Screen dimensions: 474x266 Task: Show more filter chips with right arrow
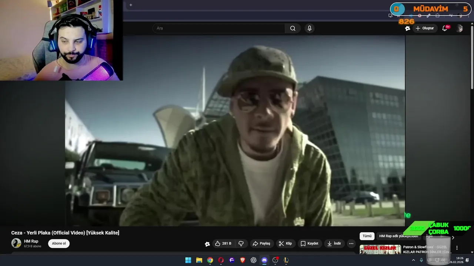point(453,238)
